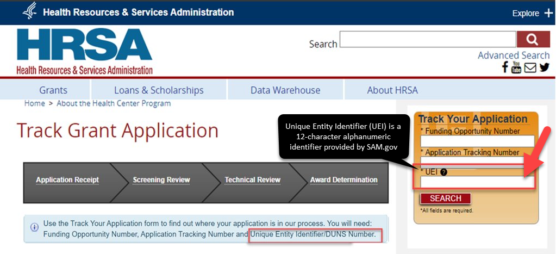Click the email envelope icon
The width and height of the screenshot is (556, 254).
click(530, 67)
